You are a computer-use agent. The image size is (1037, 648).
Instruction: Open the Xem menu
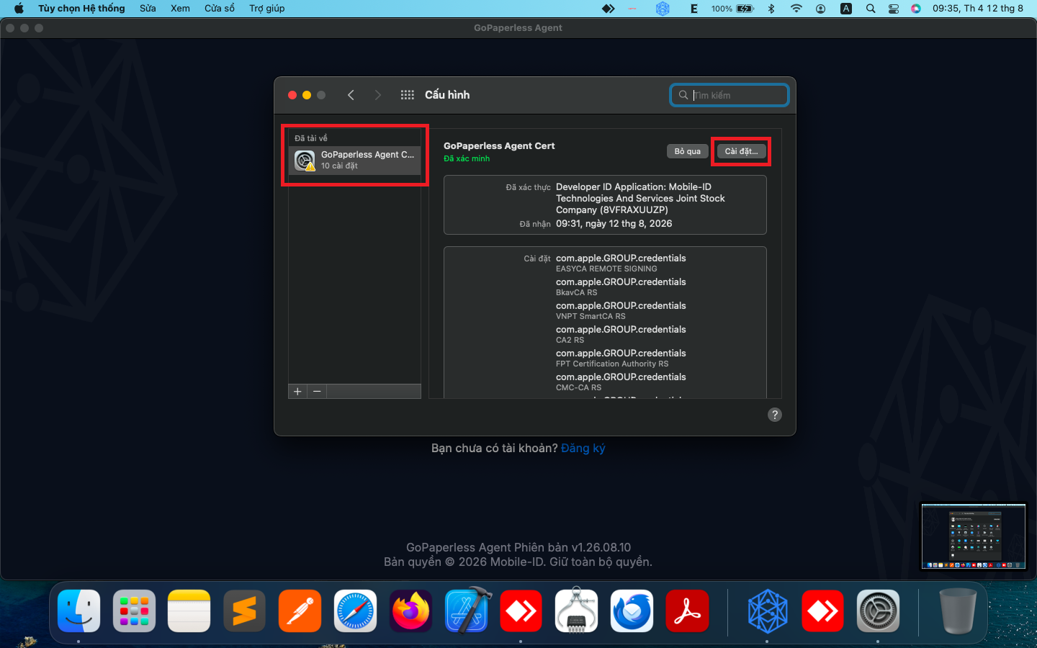[180, 9]
